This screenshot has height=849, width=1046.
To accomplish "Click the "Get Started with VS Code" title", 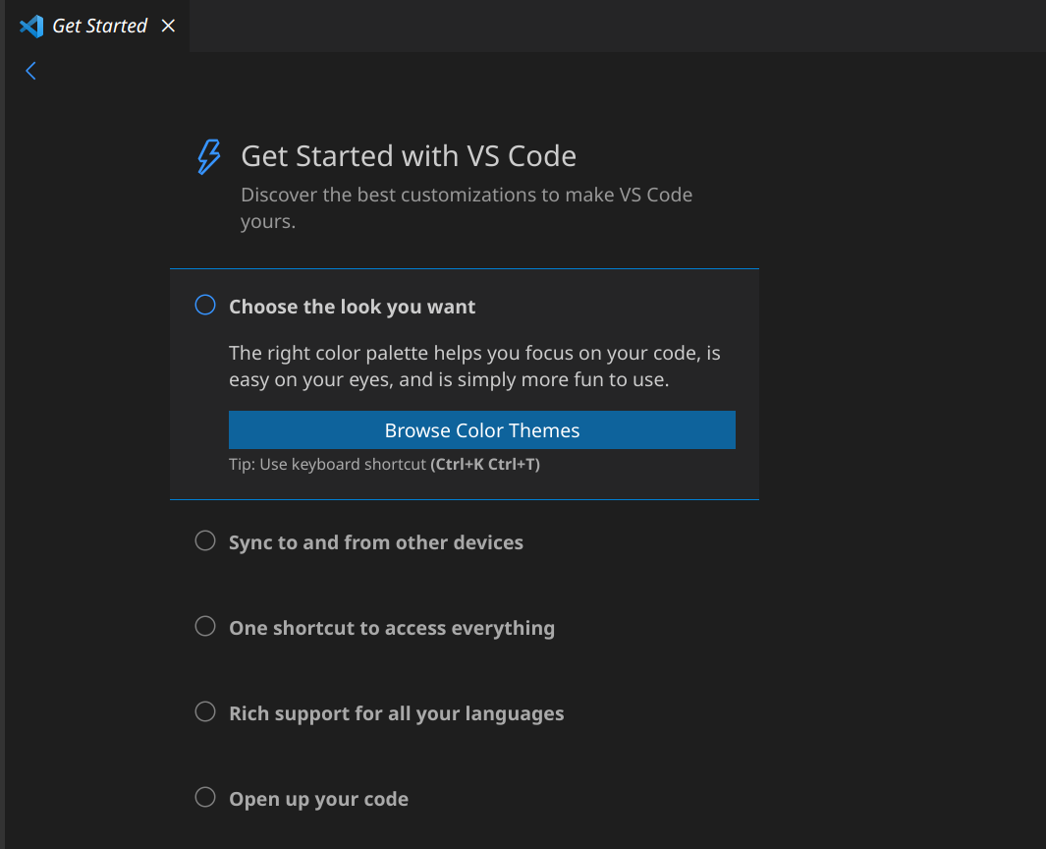I will coord(408,156).
